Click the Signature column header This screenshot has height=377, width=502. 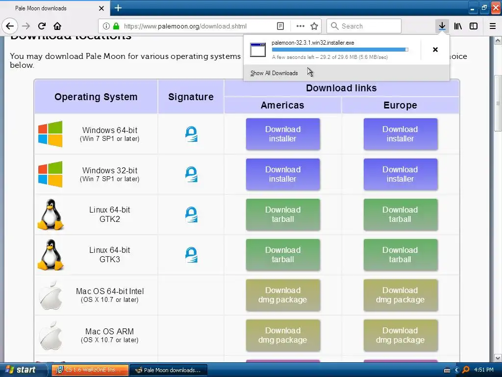[191, 97]
